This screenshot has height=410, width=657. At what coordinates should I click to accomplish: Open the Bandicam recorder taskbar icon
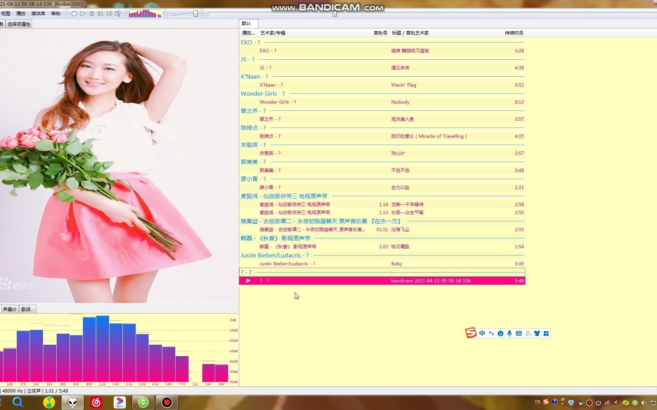click(x=167, y=402)
